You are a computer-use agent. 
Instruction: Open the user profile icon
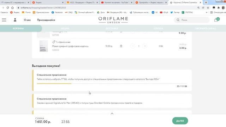[15, 20]
